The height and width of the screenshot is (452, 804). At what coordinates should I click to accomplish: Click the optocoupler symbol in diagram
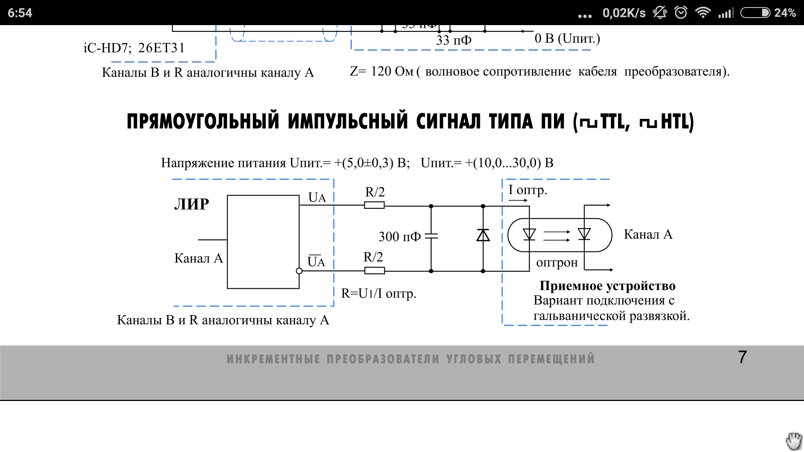click(559, 235)
